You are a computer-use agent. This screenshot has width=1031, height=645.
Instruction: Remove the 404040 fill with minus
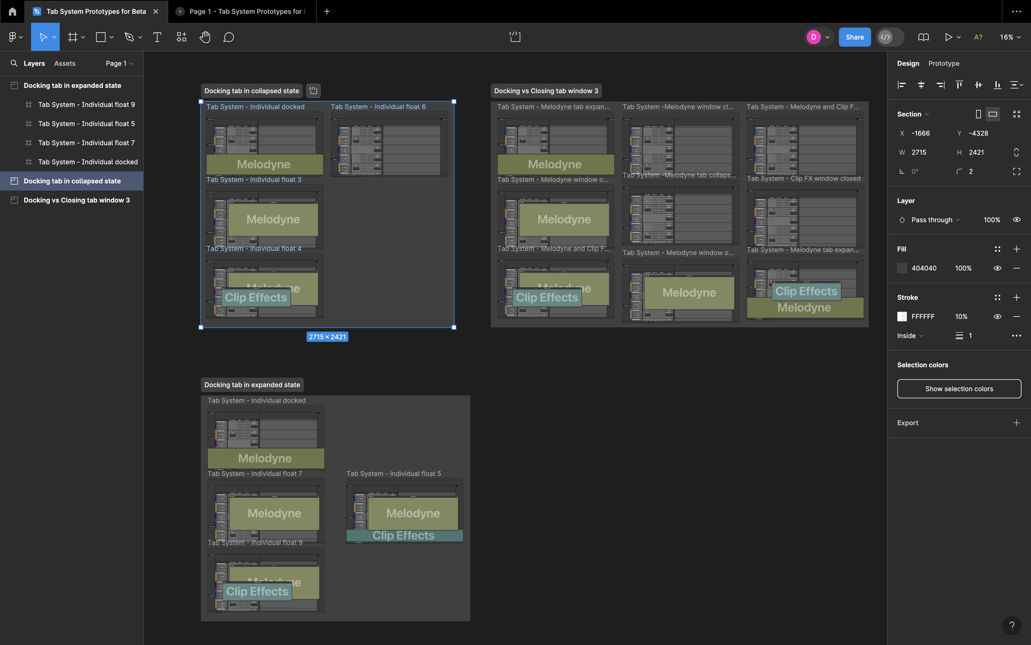pos(1017,268)
